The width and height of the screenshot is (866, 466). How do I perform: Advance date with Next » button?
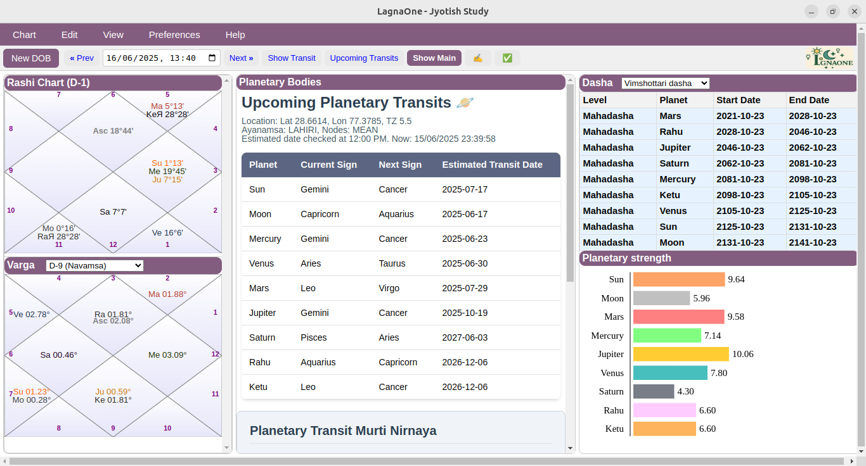[241, 58]
